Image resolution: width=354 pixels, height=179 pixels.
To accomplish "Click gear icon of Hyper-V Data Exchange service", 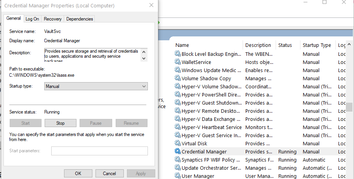I will coord(178,119).
